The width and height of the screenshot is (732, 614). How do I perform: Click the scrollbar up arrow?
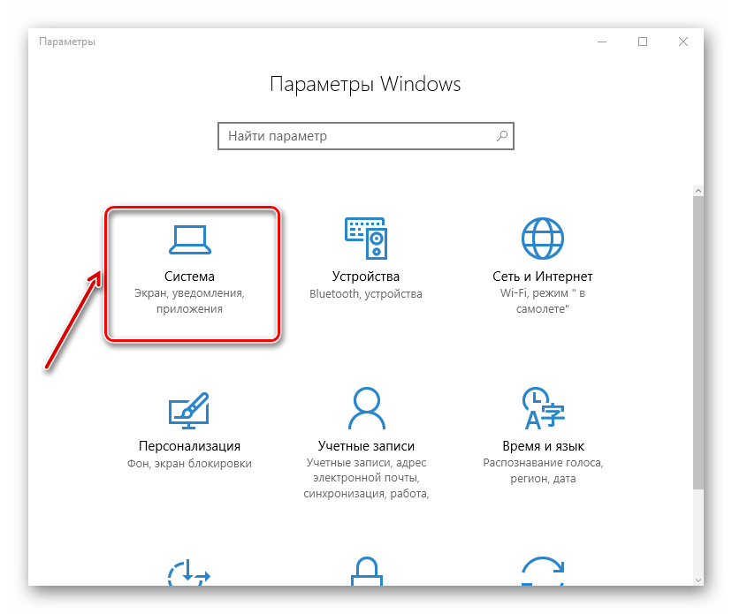point(698,189)
